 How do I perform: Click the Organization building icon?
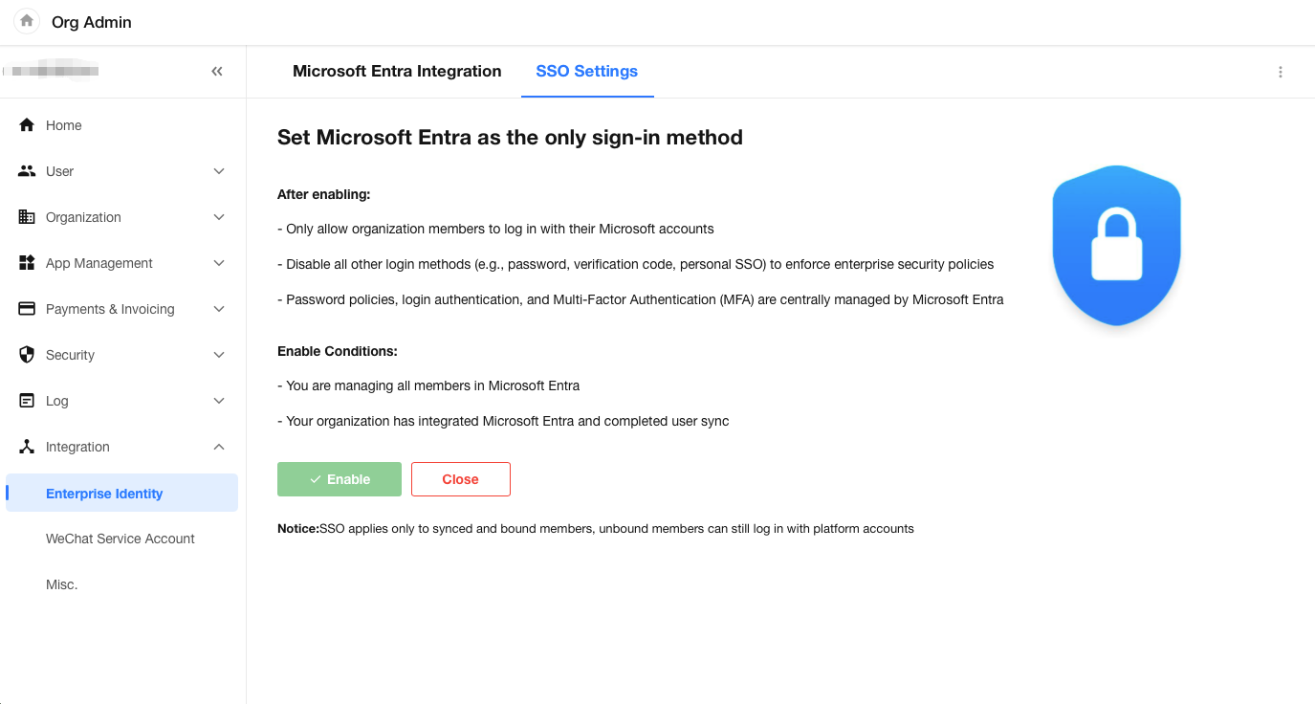tap(27, 217)
